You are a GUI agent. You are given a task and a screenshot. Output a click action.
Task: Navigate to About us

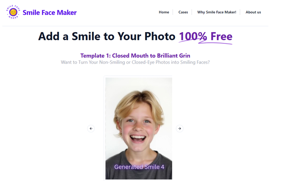click(253, 12)
